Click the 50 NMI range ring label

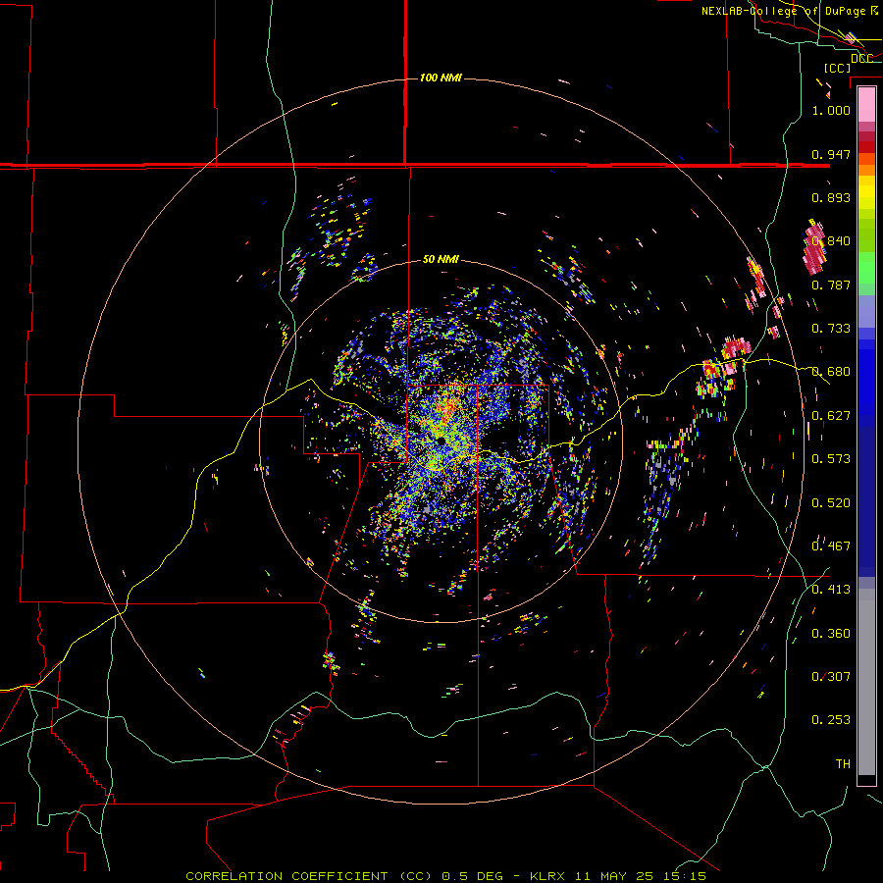[x=441, y=259]
